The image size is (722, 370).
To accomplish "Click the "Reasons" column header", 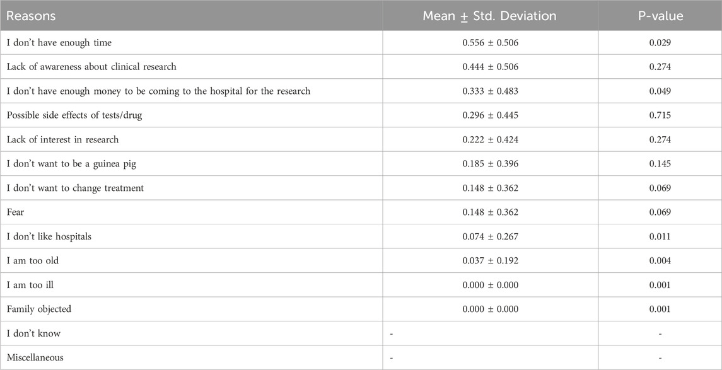I will [x=31, y=16].
